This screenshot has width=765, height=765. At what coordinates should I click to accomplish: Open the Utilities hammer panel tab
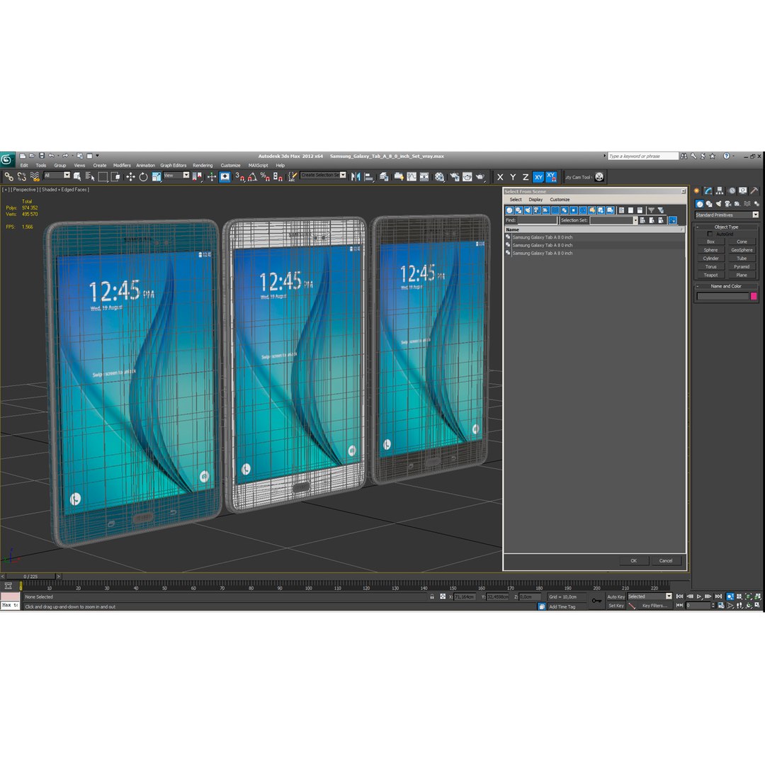754,191
